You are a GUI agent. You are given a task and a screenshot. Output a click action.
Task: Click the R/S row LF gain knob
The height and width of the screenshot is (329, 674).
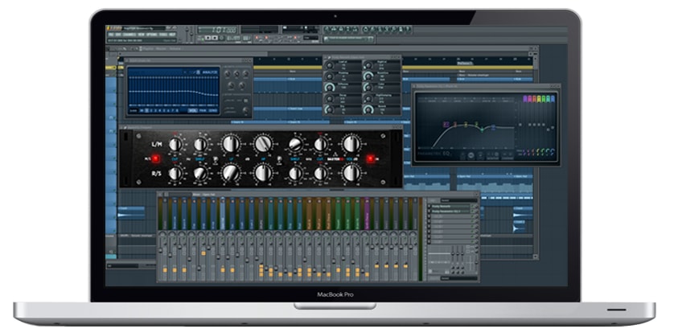[231, 173]
